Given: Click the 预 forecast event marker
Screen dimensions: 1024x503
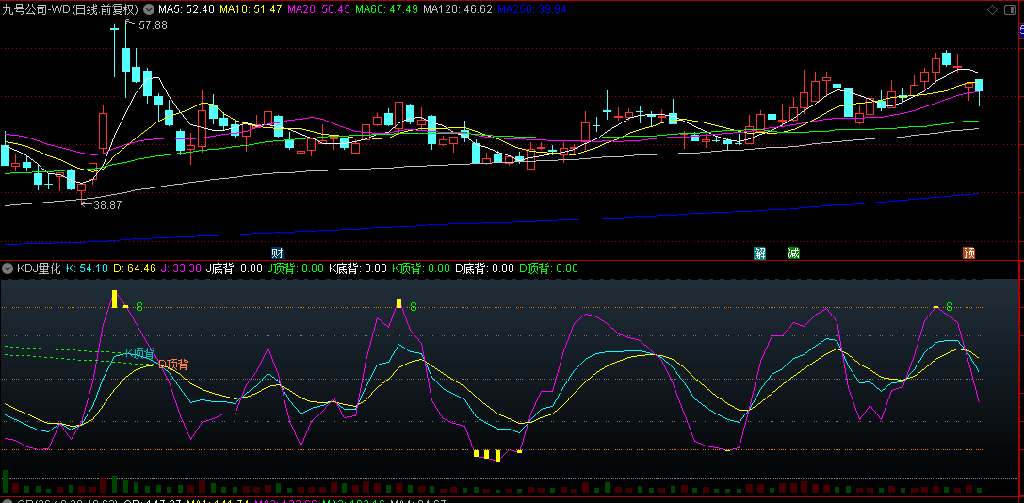Looking at the screenshot, I should (968, 252).
